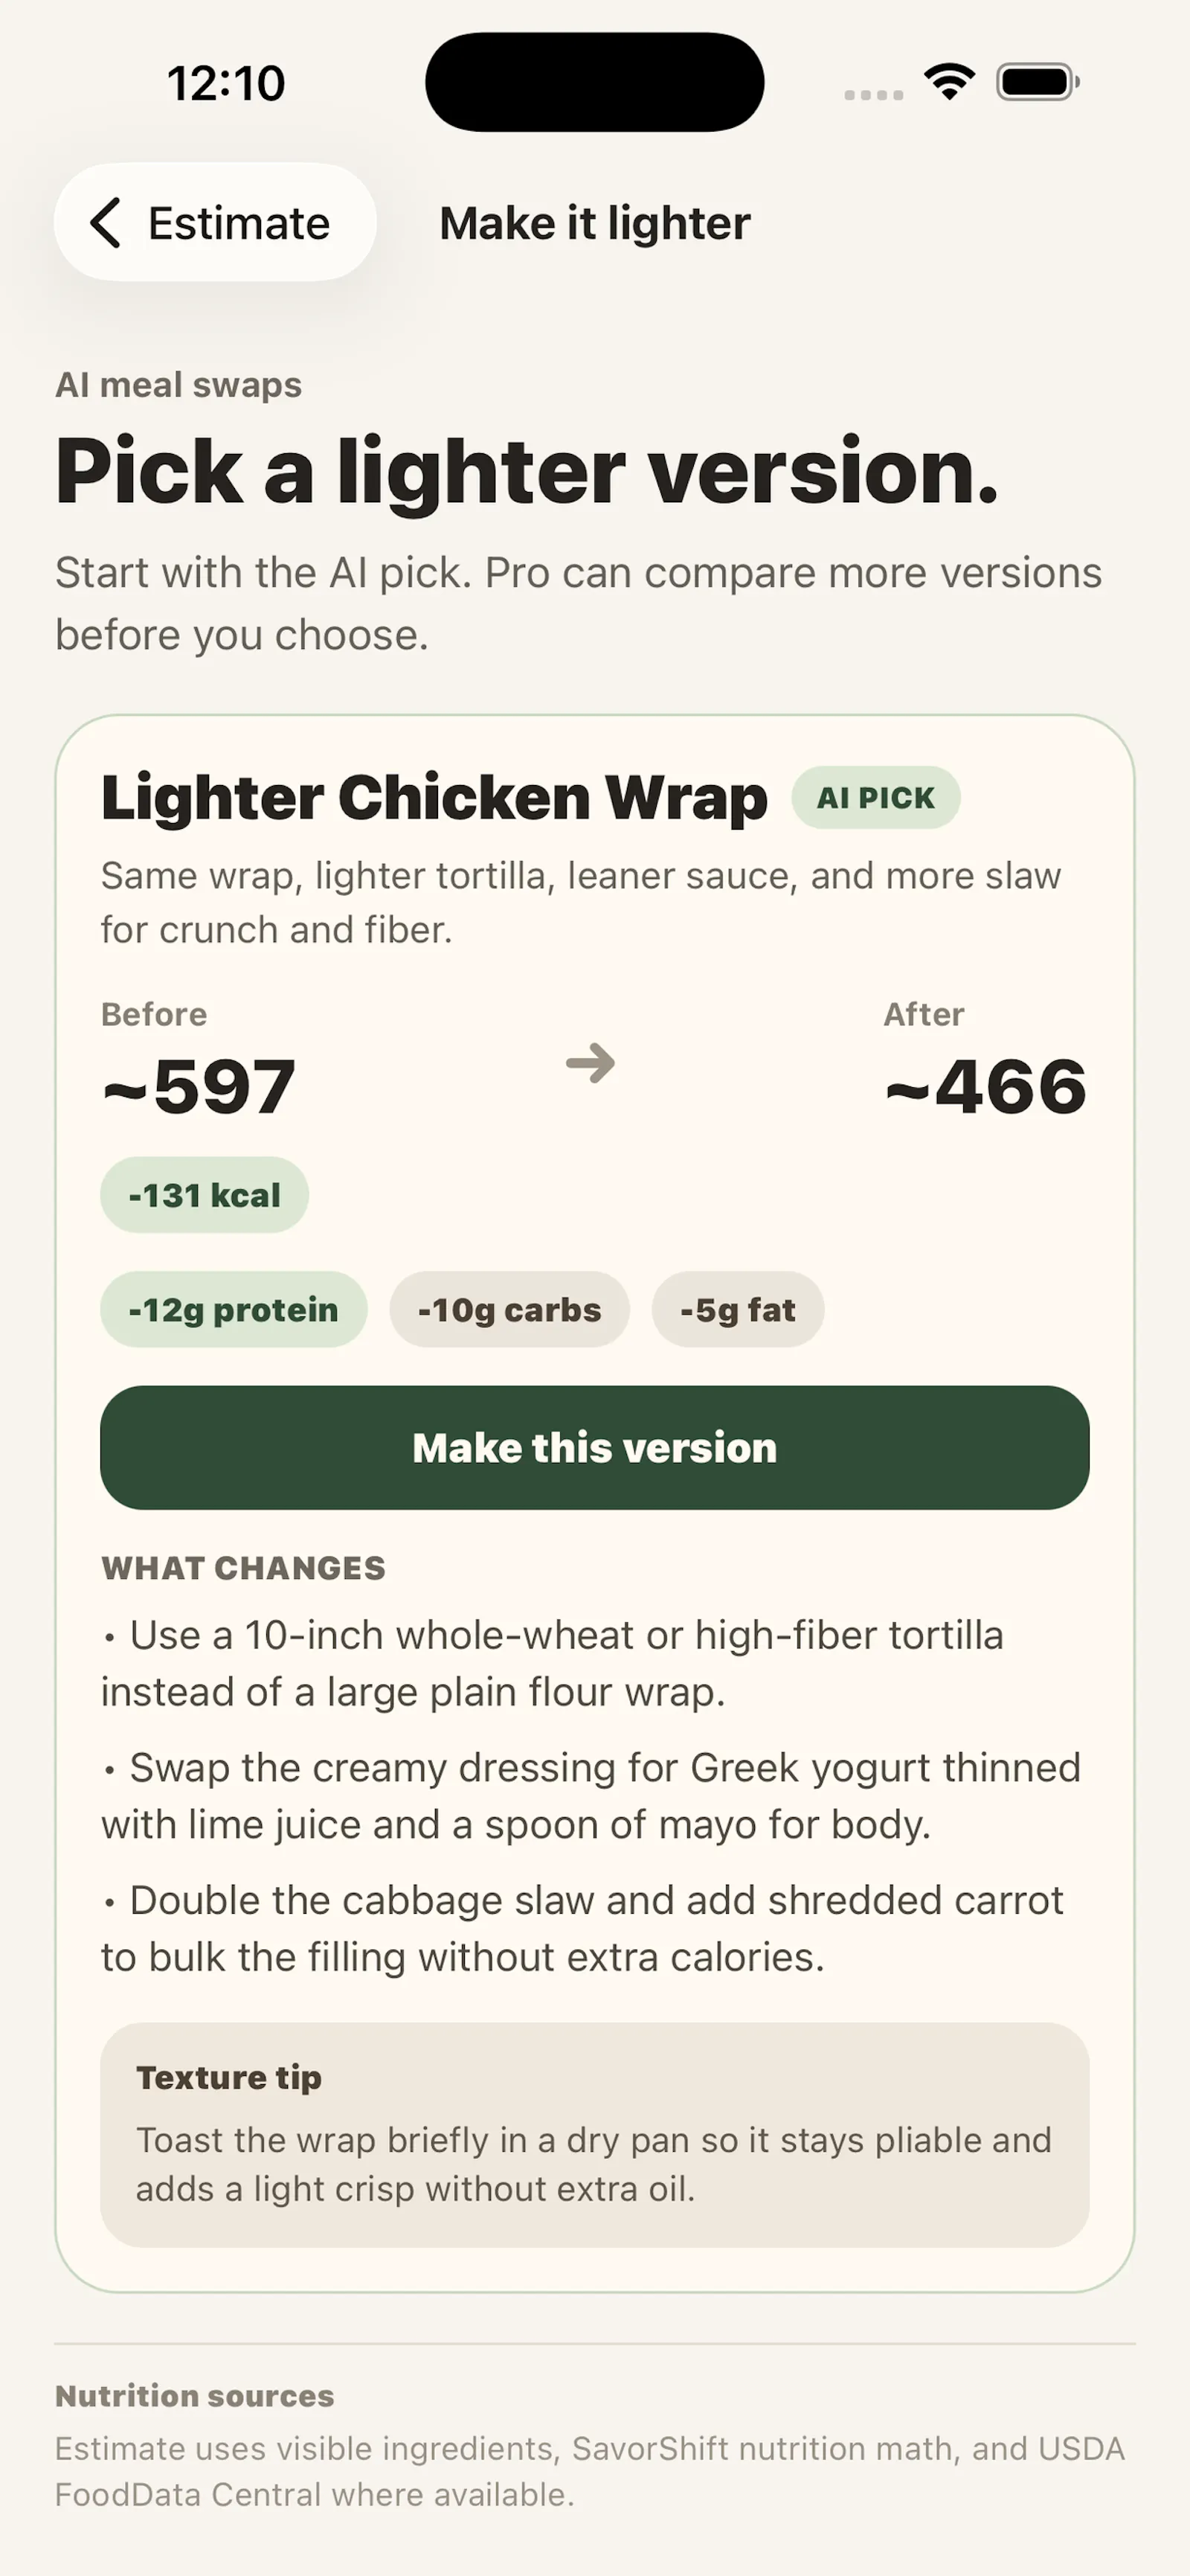Image resolution: width=1190 pixels, height=2576 pixels.
Task: Open the Lighter Chicken Wrap card title
Action: coord(434,798)
